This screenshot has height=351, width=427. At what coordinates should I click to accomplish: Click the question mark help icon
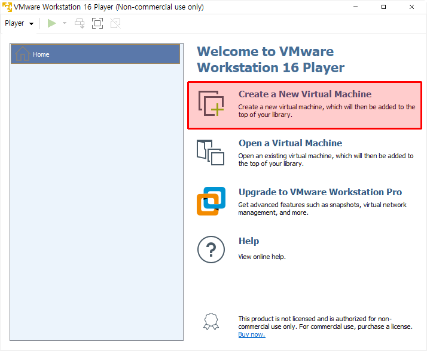[x=211, y=250]
